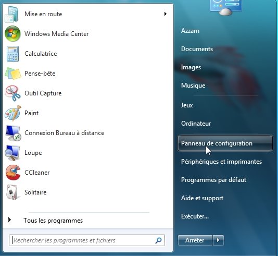Open the shutdown options arrow next to Arrêter
Viewport: 278px width, 256px height.
click(x=218, y=240)
